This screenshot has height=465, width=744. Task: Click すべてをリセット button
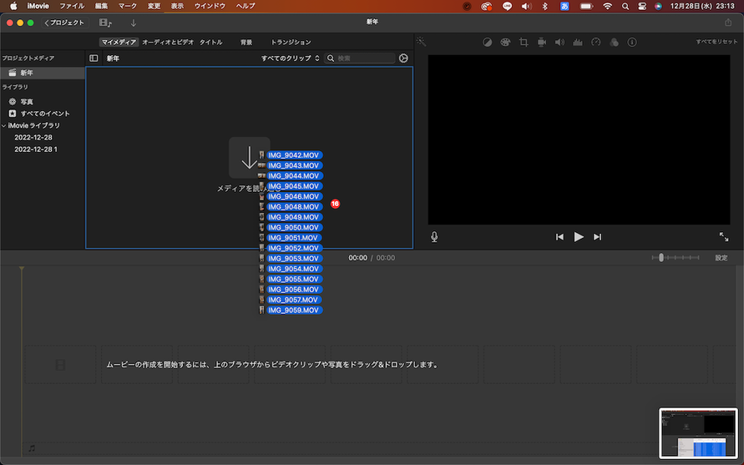tap(717, 42)
